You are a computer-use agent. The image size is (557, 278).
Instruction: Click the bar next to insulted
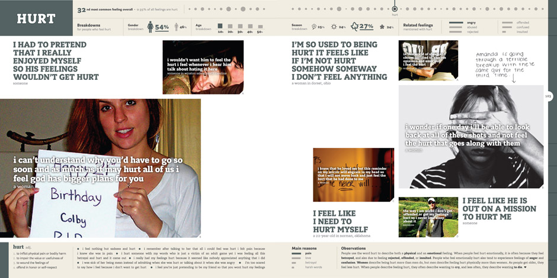[x=504, y=31]
